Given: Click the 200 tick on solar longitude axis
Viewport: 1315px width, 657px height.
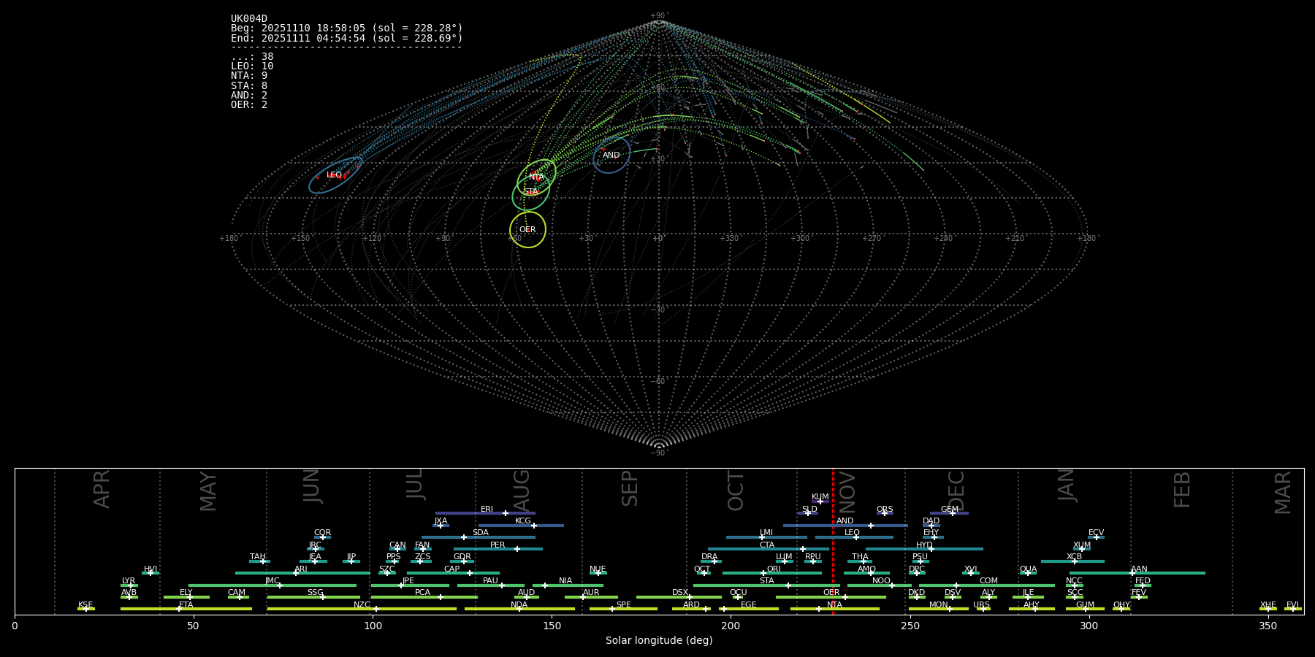Looking at the screenshot, I should [731, 626].
